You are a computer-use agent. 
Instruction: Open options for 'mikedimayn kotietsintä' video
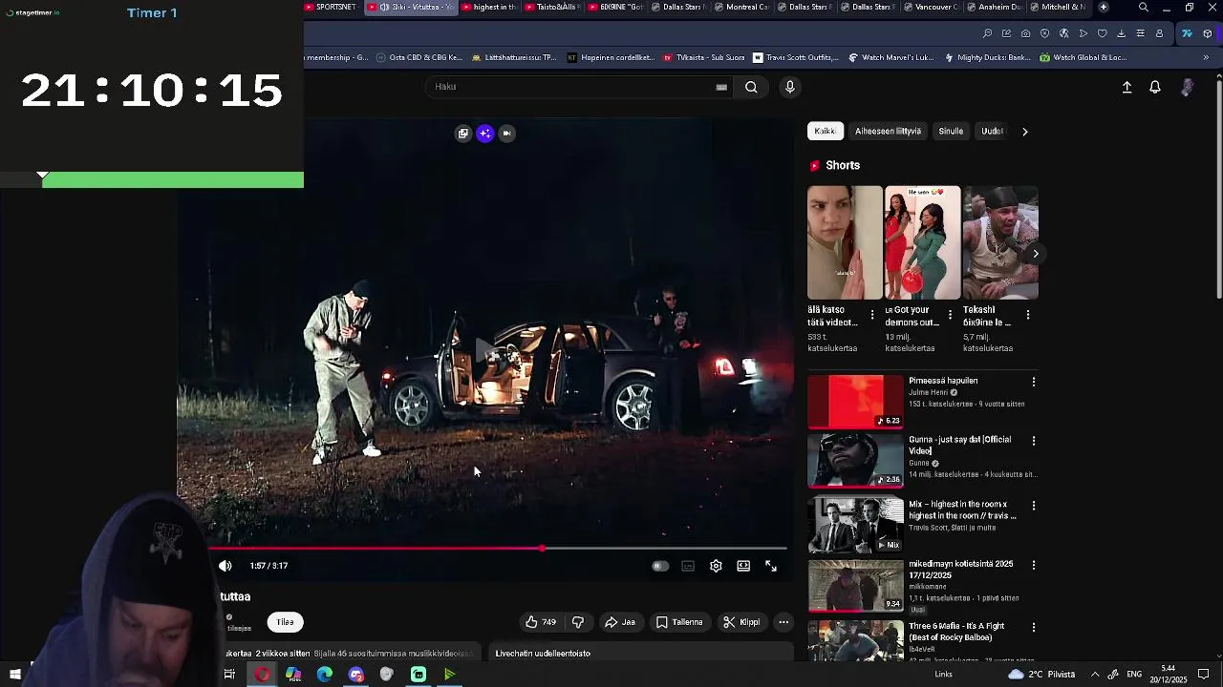[x=1033, y=565]
